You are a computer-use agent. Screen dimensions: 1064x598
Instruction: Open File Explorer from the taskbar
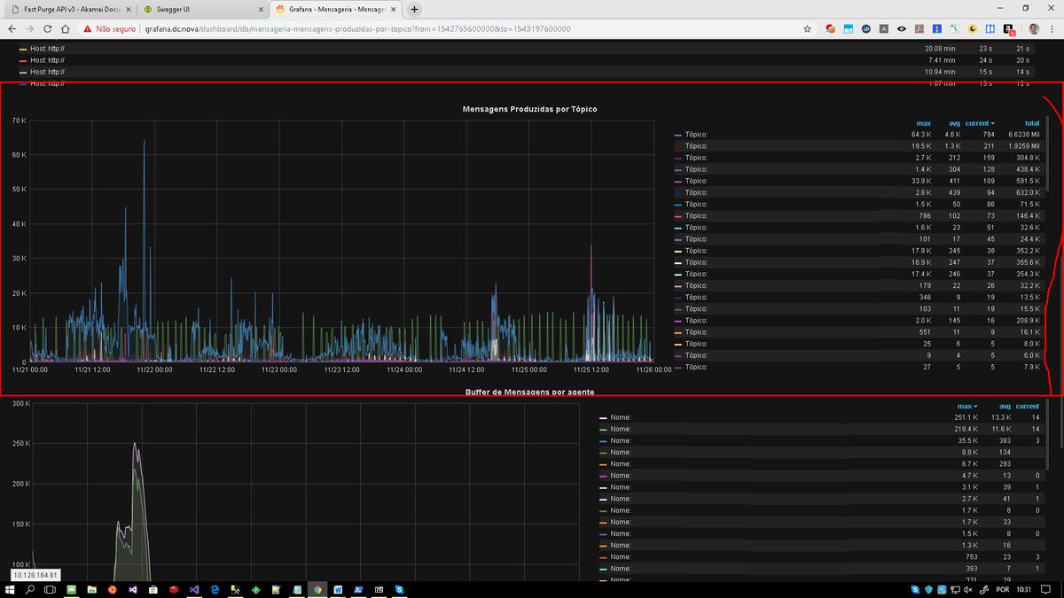(92, 589)
